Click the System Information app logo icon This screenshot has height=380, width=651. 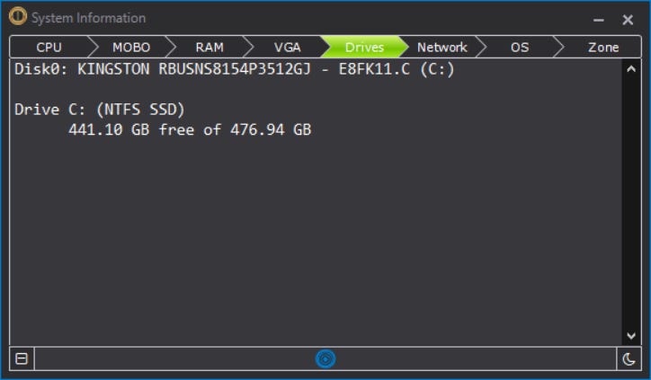(x=18, y=16)
